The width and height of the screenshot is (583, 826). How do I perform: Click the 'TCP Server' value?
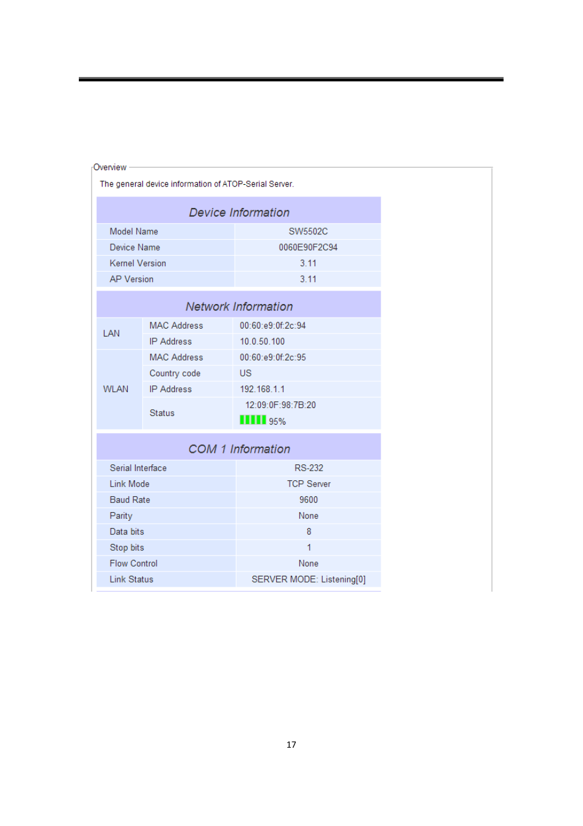click(309, 484)
